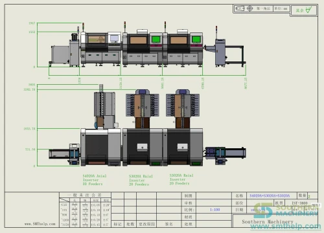
Task: Select the '处理' treatment label
Action: coord(188,224)
